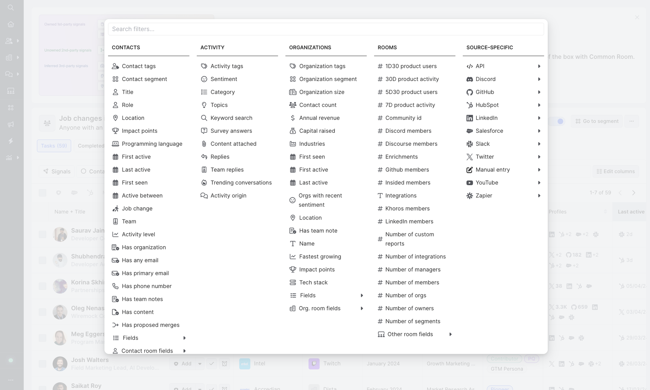This screenshot has width=650, height=390.
Task: Expand the Org. room fields submenu
Action: pyautogui.click(x=361, y=308)
